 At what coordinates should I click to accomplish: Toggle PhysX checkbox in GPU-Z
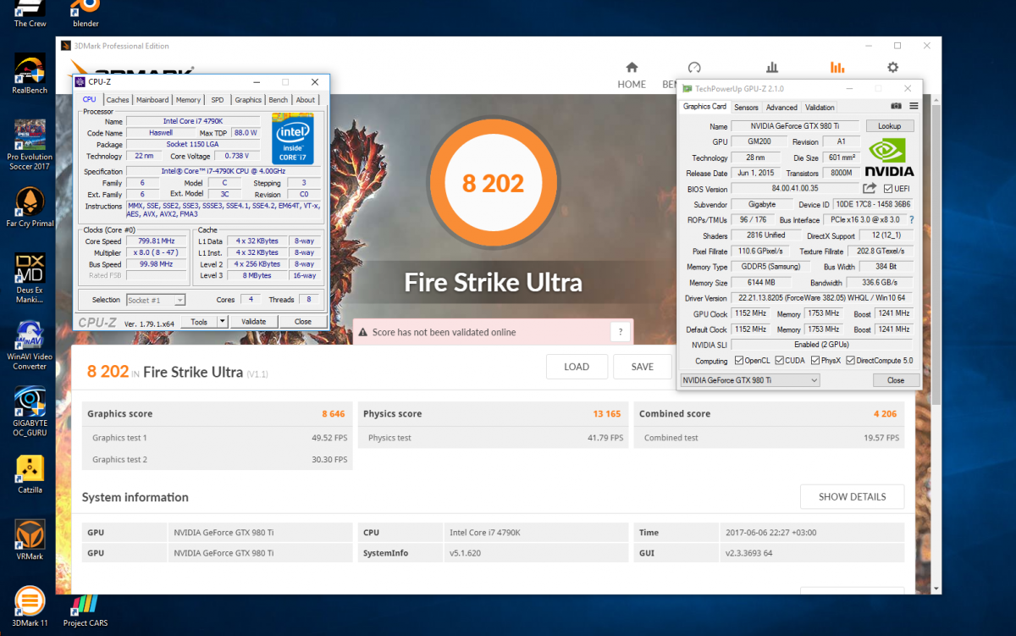coord(815,361)
